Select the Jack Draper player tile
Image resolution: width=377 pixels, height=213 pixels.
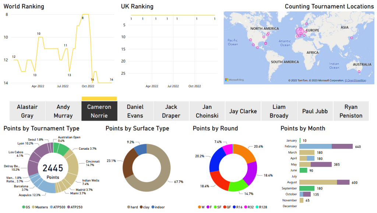point(171,111)
